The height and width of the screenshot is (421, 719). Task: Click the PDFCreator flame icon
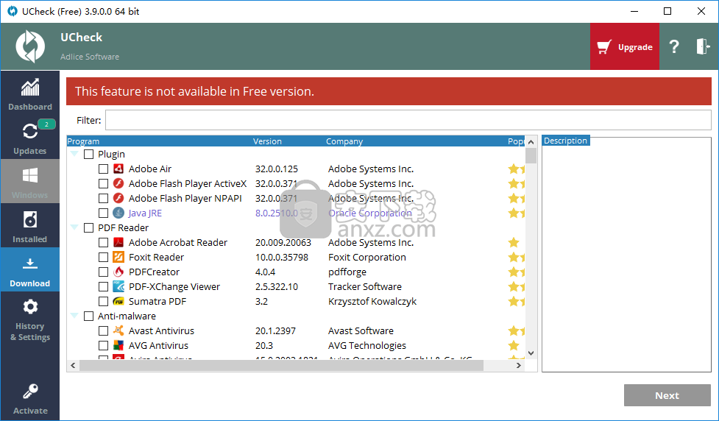tap(118, 272)
